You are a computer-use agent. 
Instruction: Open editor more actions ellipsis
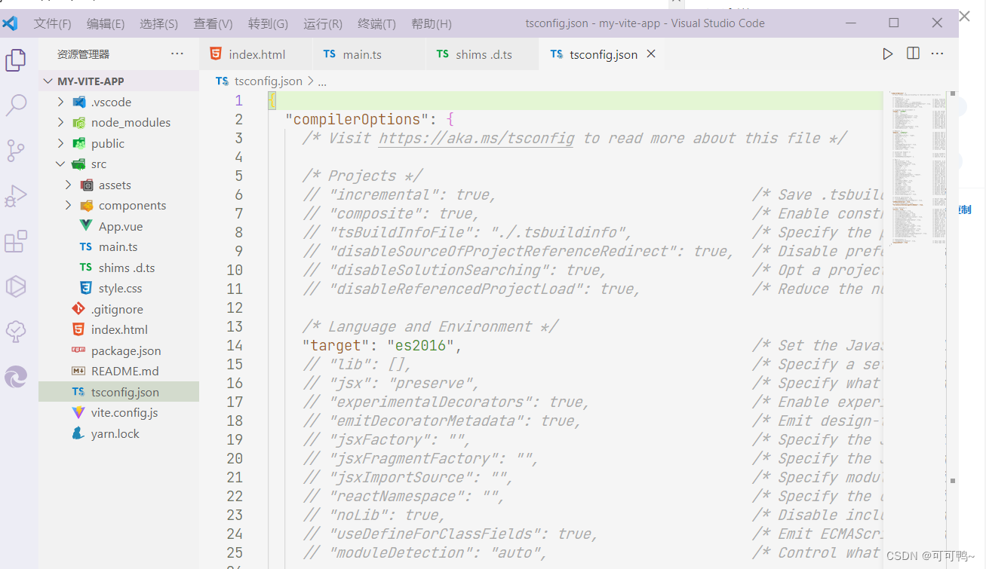(x=938, y=54)
